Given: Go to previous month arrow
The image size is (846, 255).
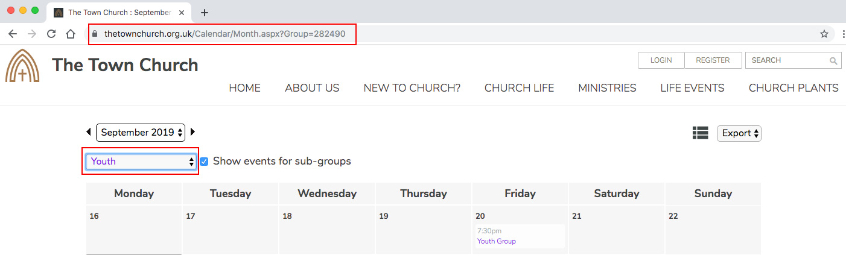Looking at the screenshot, I should coord(89,131).
